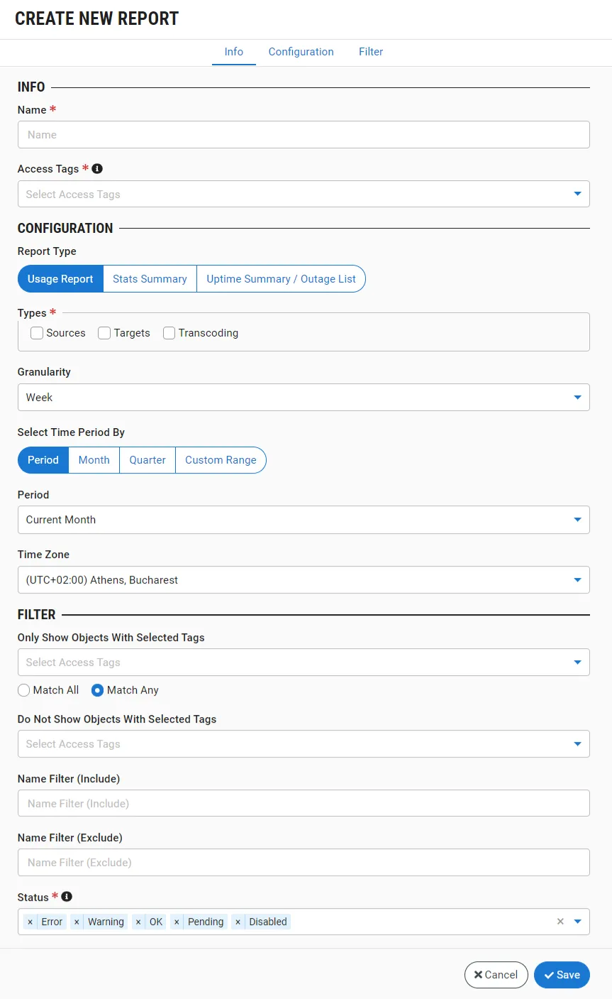Viewport: 612px width, 999px height.
Task: Open the Period dropdown showing Current Month
Action: [304, 520]
